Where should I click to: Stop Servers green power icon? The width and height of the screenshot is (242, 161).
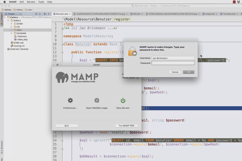(x=123, y=101)
